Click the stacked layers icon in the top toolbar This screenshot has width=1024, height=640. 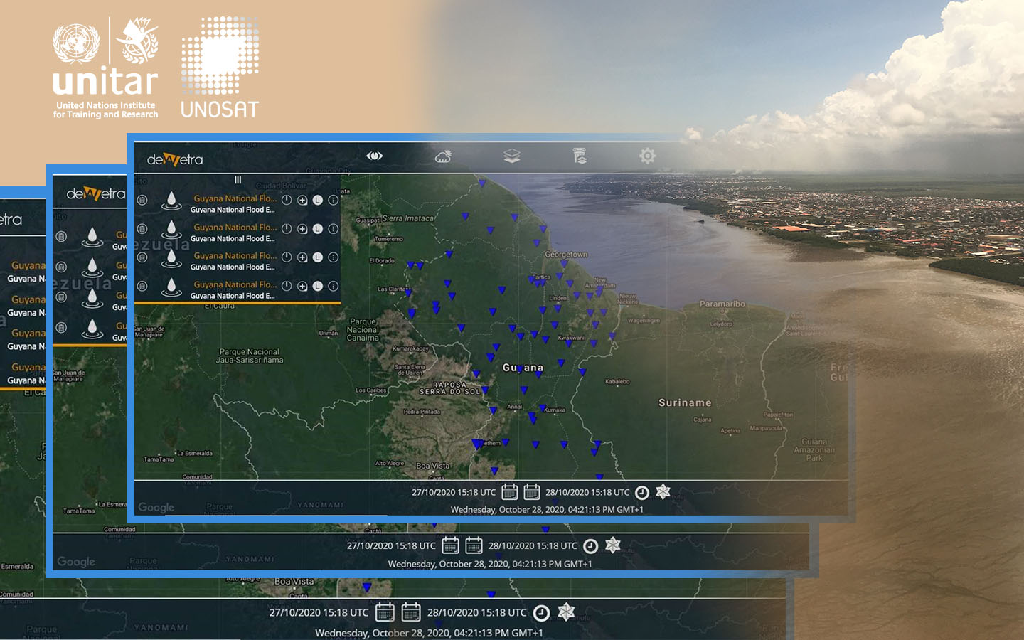512,156
